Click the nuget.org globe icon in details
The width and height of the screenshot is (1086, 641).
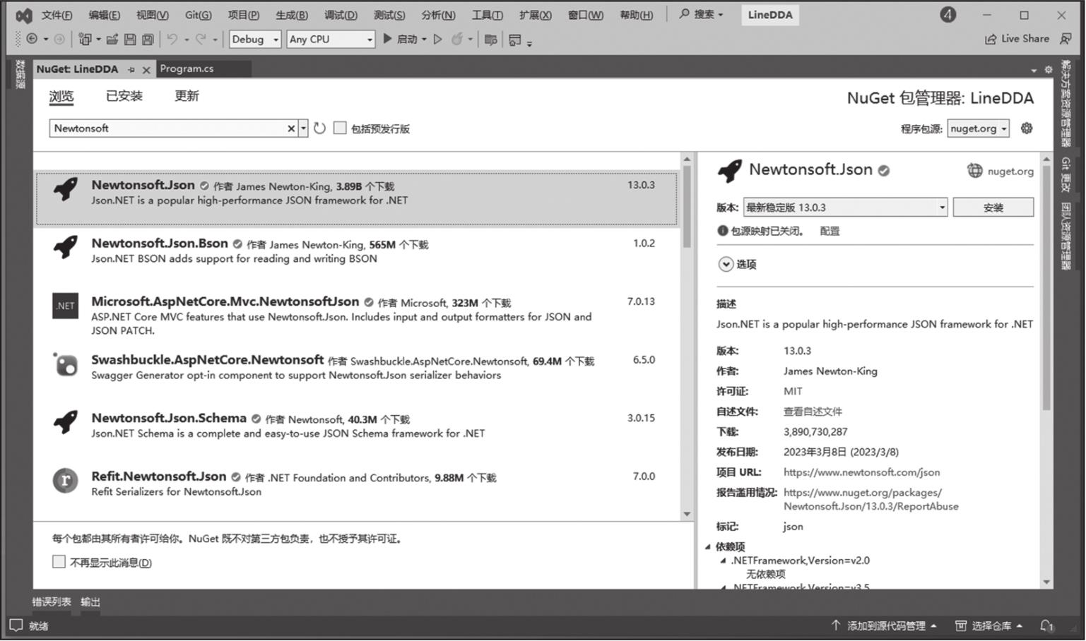click(x=975, y=171)
